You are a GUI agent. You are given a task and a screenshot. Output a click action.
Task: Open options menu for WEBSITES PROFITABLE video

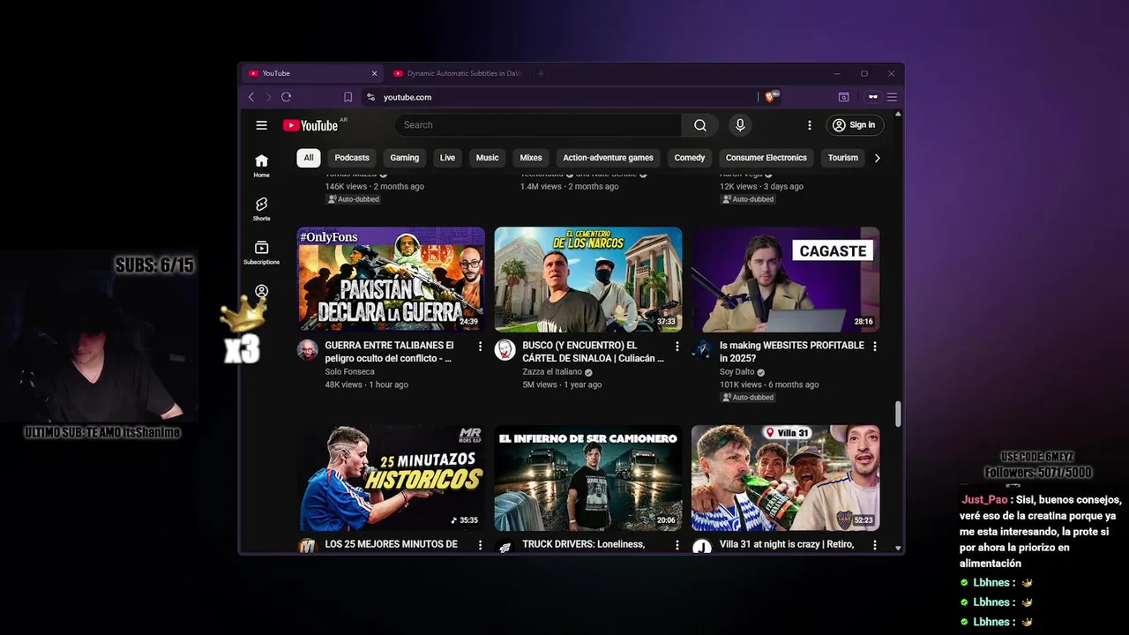(x=875, y=347)
